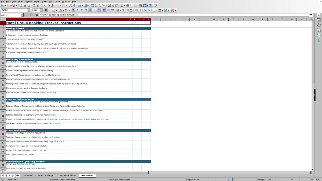Insert image using the picture icon
The image size is (322, 181).
(x=109, y=5)
